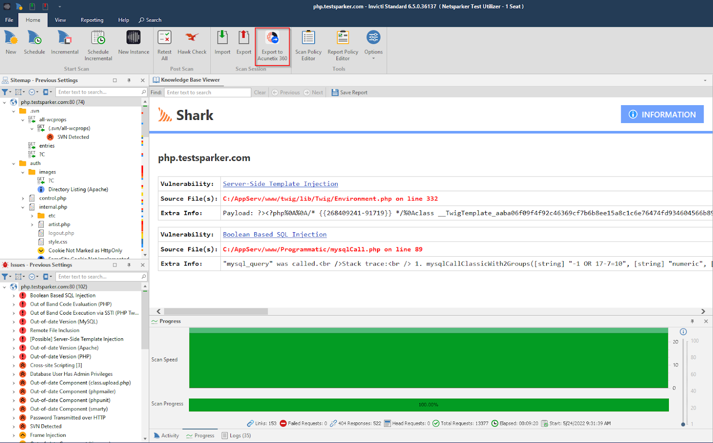Screen dimensions: 713x443
Task: Switch to the Logs (35) tab
Action: tap(236, 435)
